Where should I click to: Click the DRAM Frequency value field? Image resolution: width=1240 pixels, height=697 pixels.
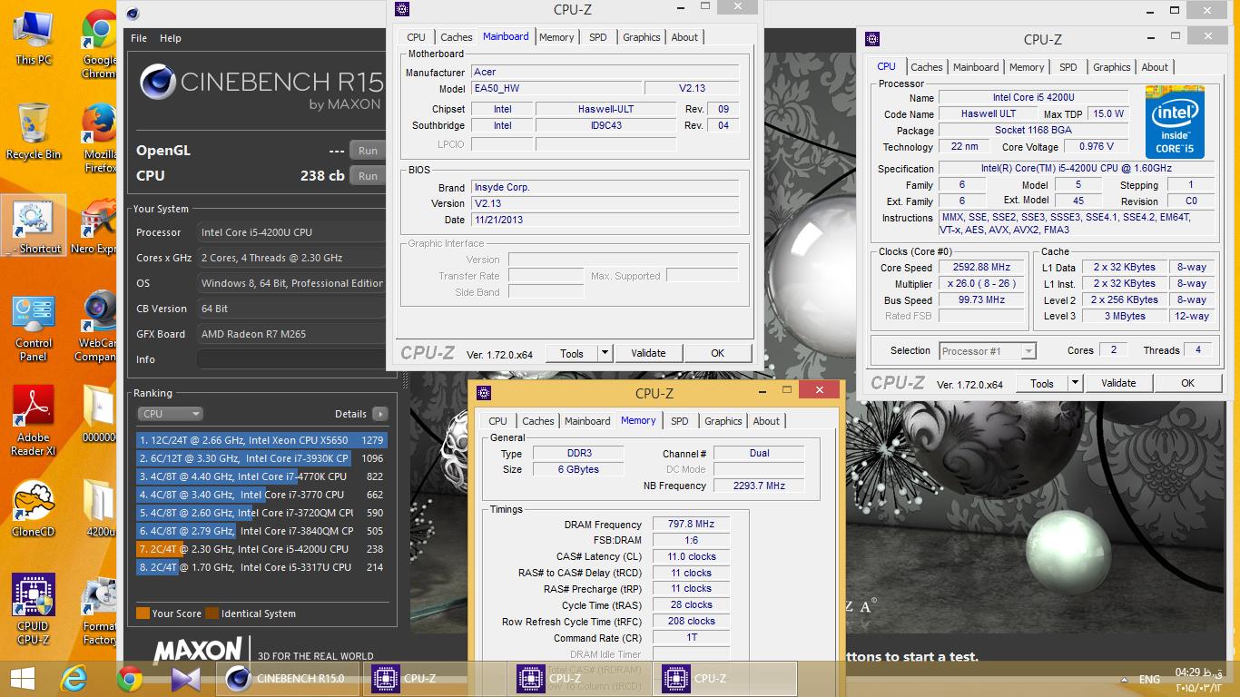coord(691,525)
